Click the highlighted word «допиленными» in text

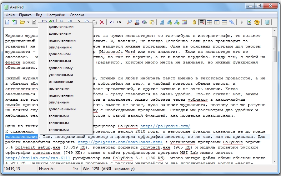(22, 137)
